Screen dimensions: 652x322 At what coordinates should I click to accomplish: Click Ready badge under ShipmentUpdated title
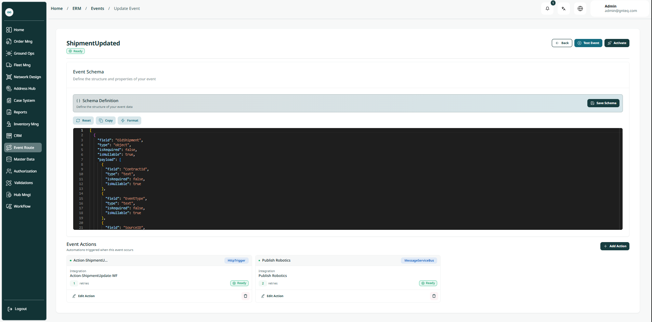point(76,51)
